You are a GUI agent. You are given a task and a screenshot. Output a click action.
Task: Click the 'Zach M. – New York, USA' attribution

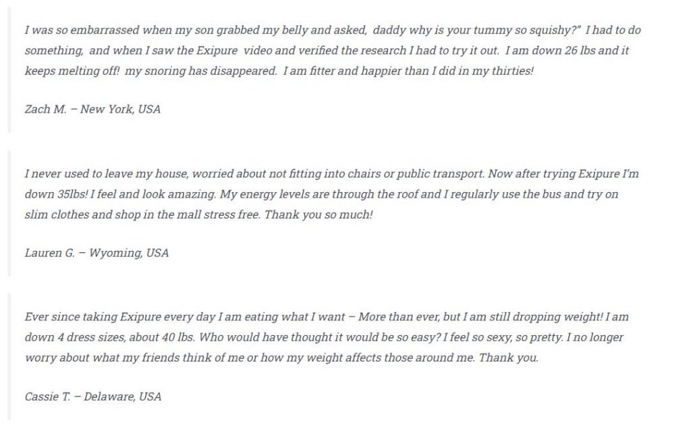click(92, 109)
